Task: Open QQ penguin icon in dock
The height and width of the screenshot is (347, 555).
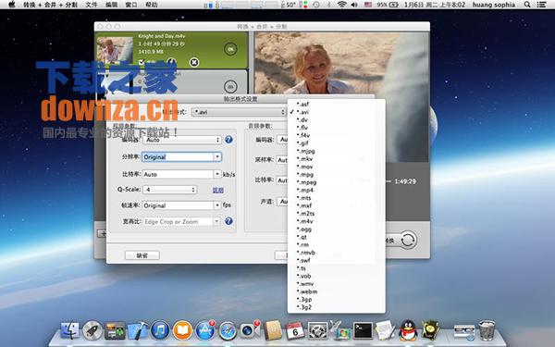Action: pyautogui.click(x=408, y=330)
